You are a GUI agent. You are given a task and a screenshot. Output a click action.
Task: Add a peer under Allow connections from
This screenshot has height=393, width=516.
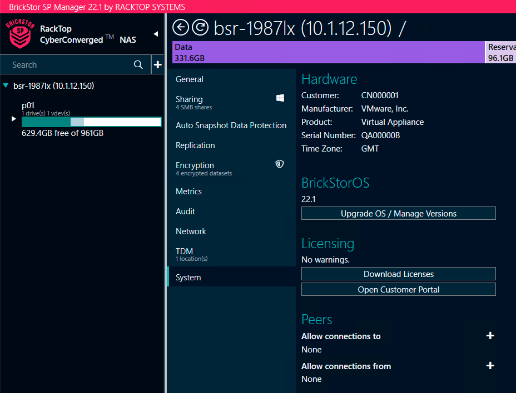[490, 365]
